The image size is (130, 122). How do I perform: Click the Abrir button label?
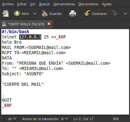25,14
